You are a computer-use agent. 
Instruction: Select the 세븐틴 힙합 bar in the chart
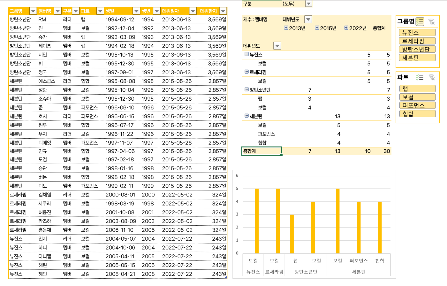point(380,228)
